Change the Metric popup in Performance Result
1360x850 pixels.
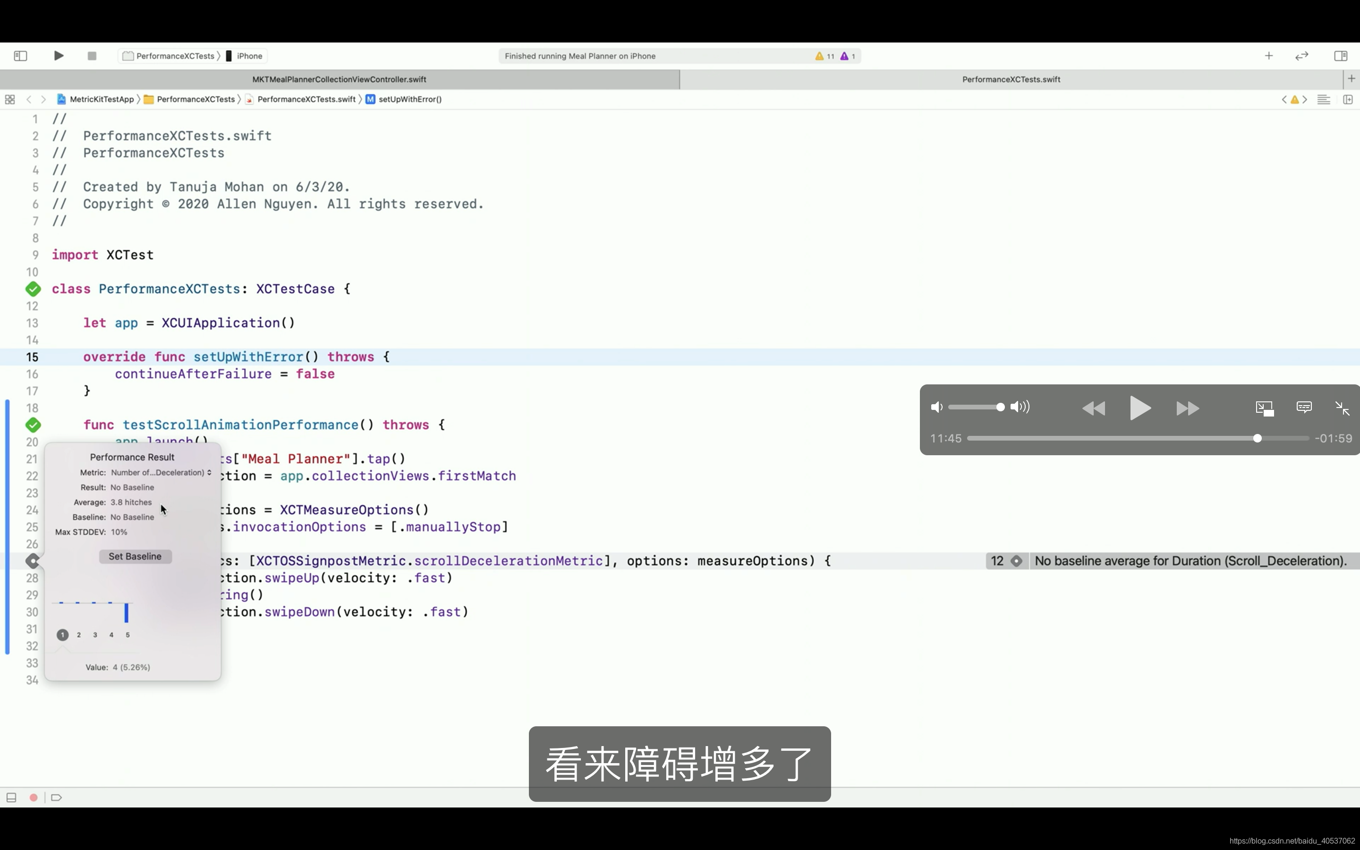pyautogui.click(x=161, y=472)
